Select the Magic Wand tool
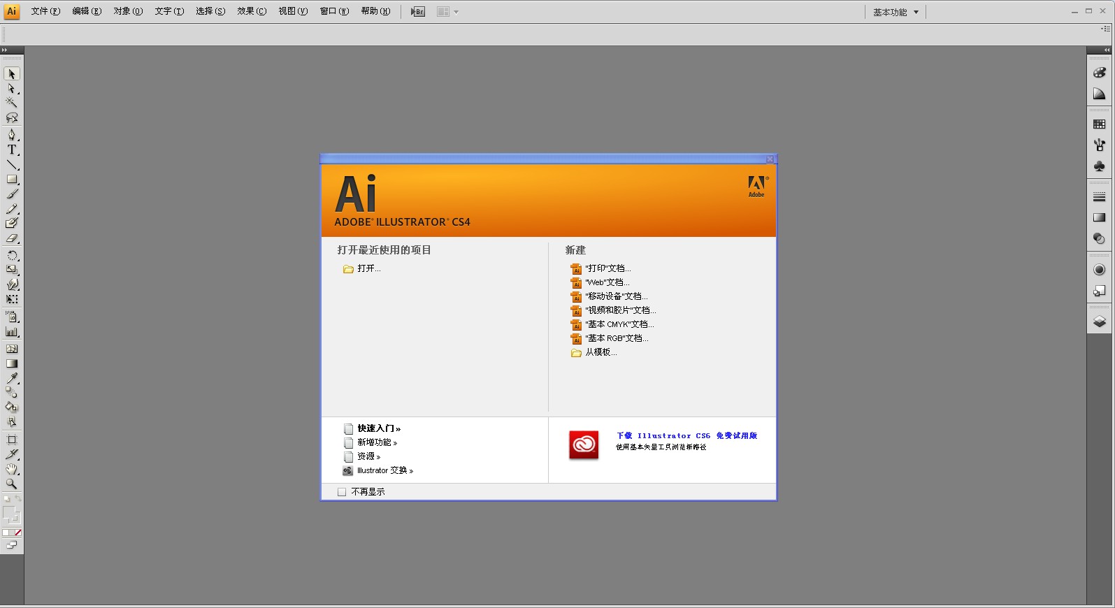This screenshot has height=608, width=1115. tap(12, 103)
